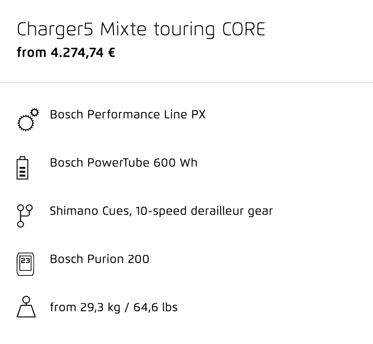The height and width of the screenshot is (344, 373).
Task: Click the 10-speed derailleur gear text
Action: 204,211
